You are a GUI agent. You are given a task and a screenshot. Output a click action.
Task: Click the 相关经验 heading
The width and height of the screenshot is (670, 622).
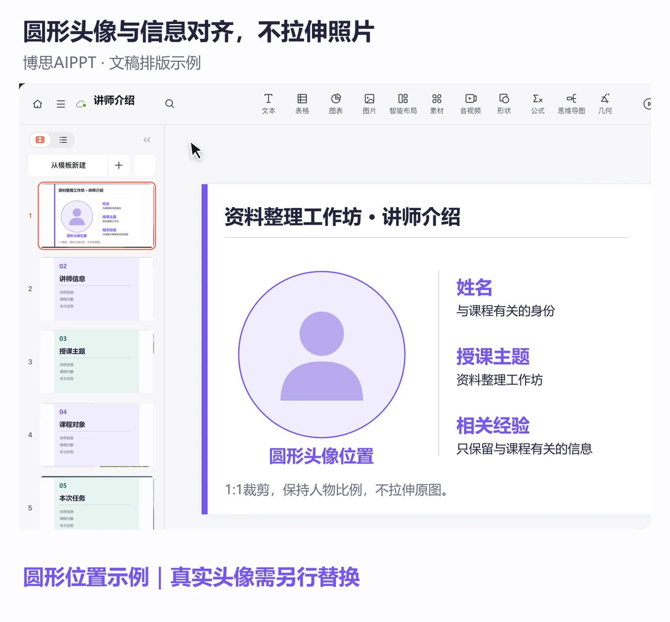click(493, 425)
